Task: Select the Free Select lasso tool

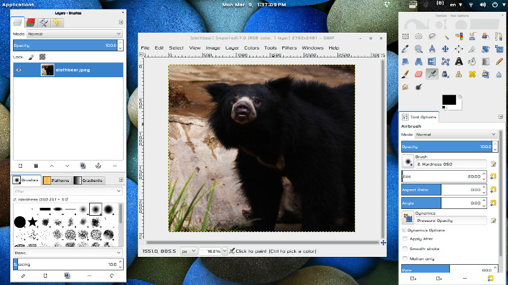Action: tap(432, 36)
